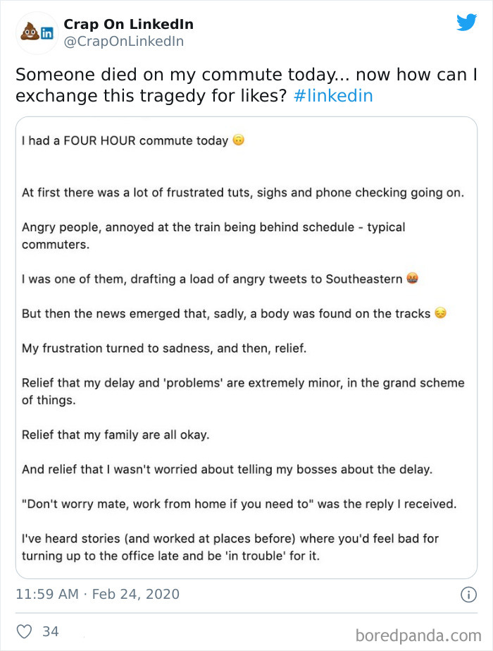Open the tweet info circle icon
The width and height of the screenshot is (493, 651).
pos(470,594)
